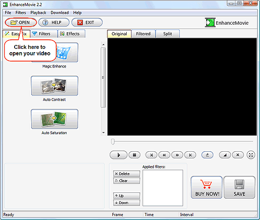Jump to the first frame
Viewport: 260px width, 220px height.
pos(151,155)
